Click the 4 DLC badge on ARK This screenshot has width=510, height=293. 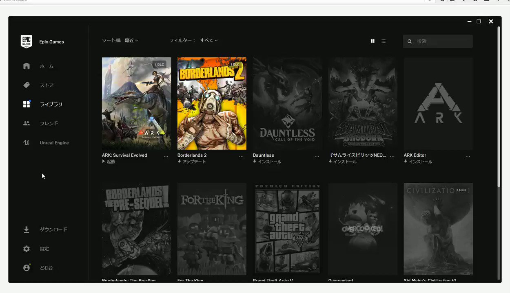click(159, 64)
